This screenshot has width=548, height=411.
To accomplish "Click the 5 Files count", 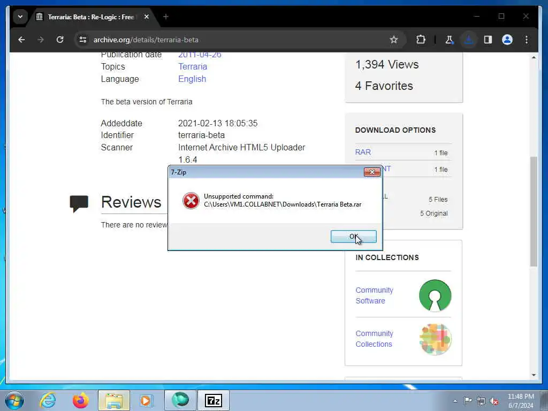I will pyautogui.click(x=438, y=200).
